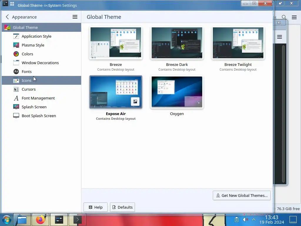
Task: Select the Breeze Twilight theme thumbnail
Action: [x=238, y=43]
